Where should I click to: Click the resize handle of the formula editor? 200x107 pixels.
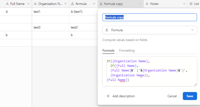(195, 84)
